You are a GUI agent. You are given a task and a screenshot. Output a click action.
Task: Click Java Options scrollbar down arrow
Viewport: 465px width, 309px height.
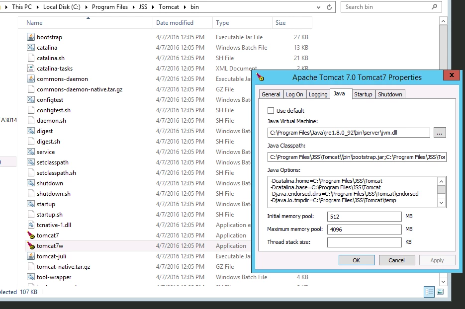pos(441,203)
